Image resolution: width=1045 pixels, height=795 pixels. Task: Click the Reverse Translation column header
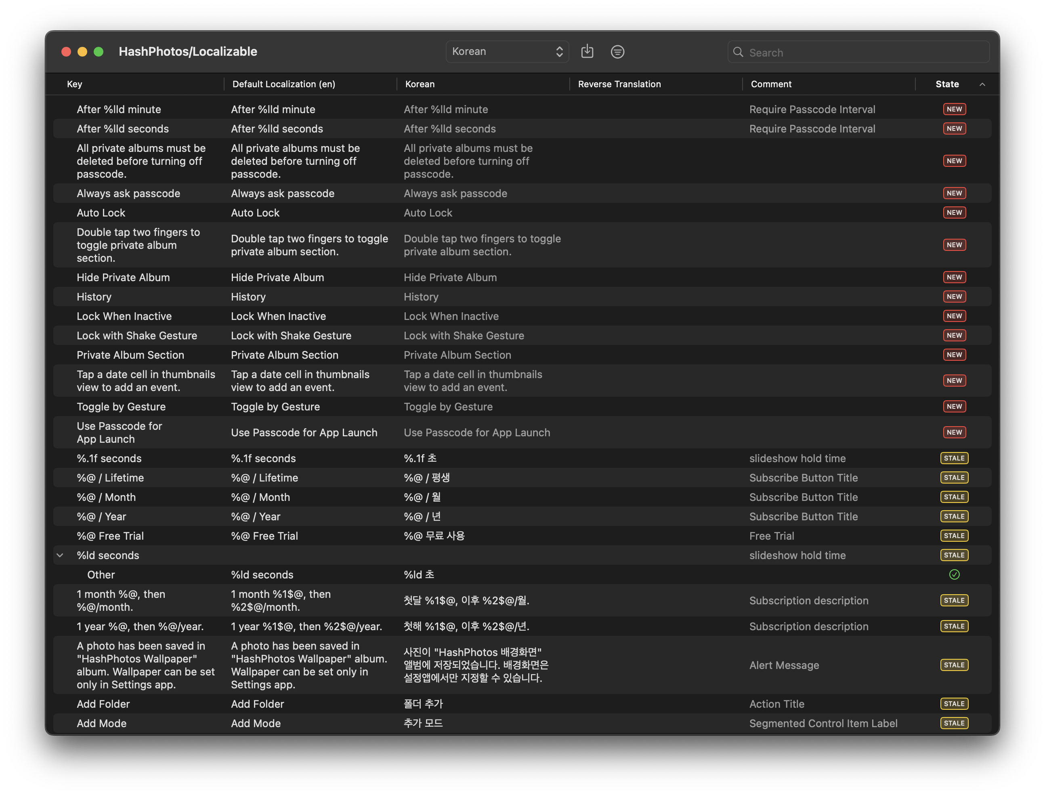619,84
